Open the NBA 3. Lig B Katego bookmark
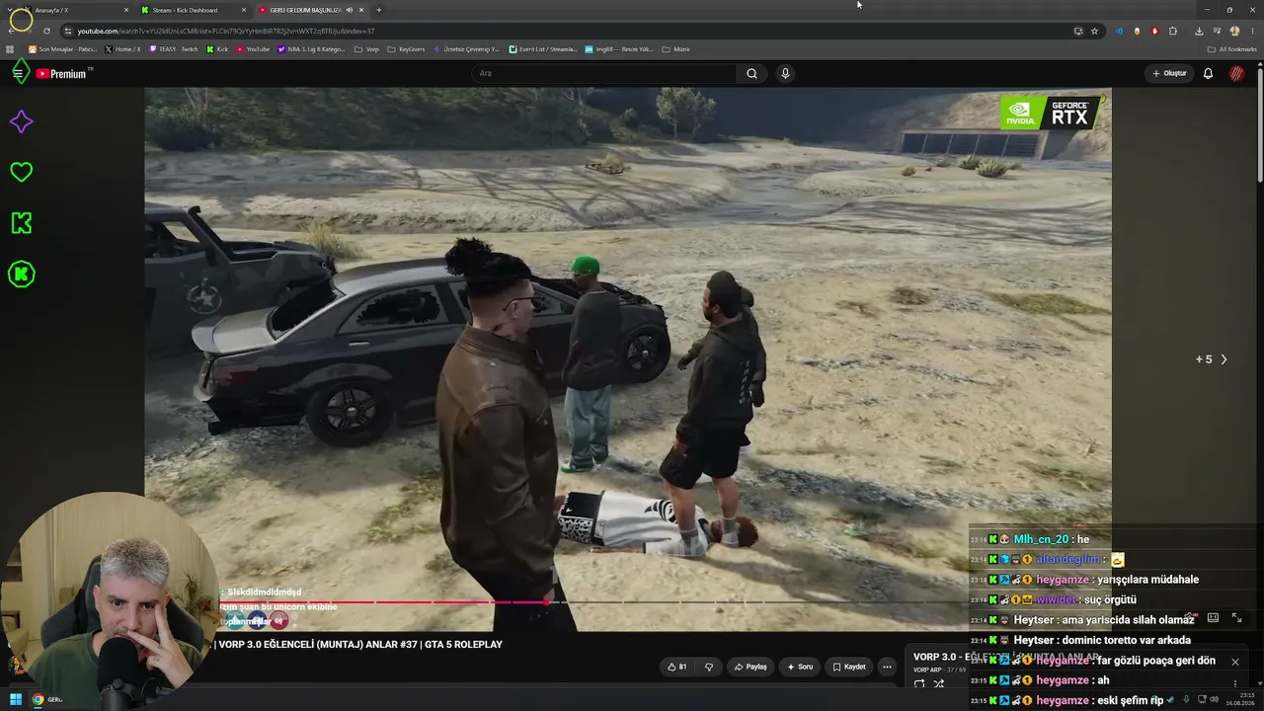This screenshot has height=711, width=1264. click(x=311, y=49)
